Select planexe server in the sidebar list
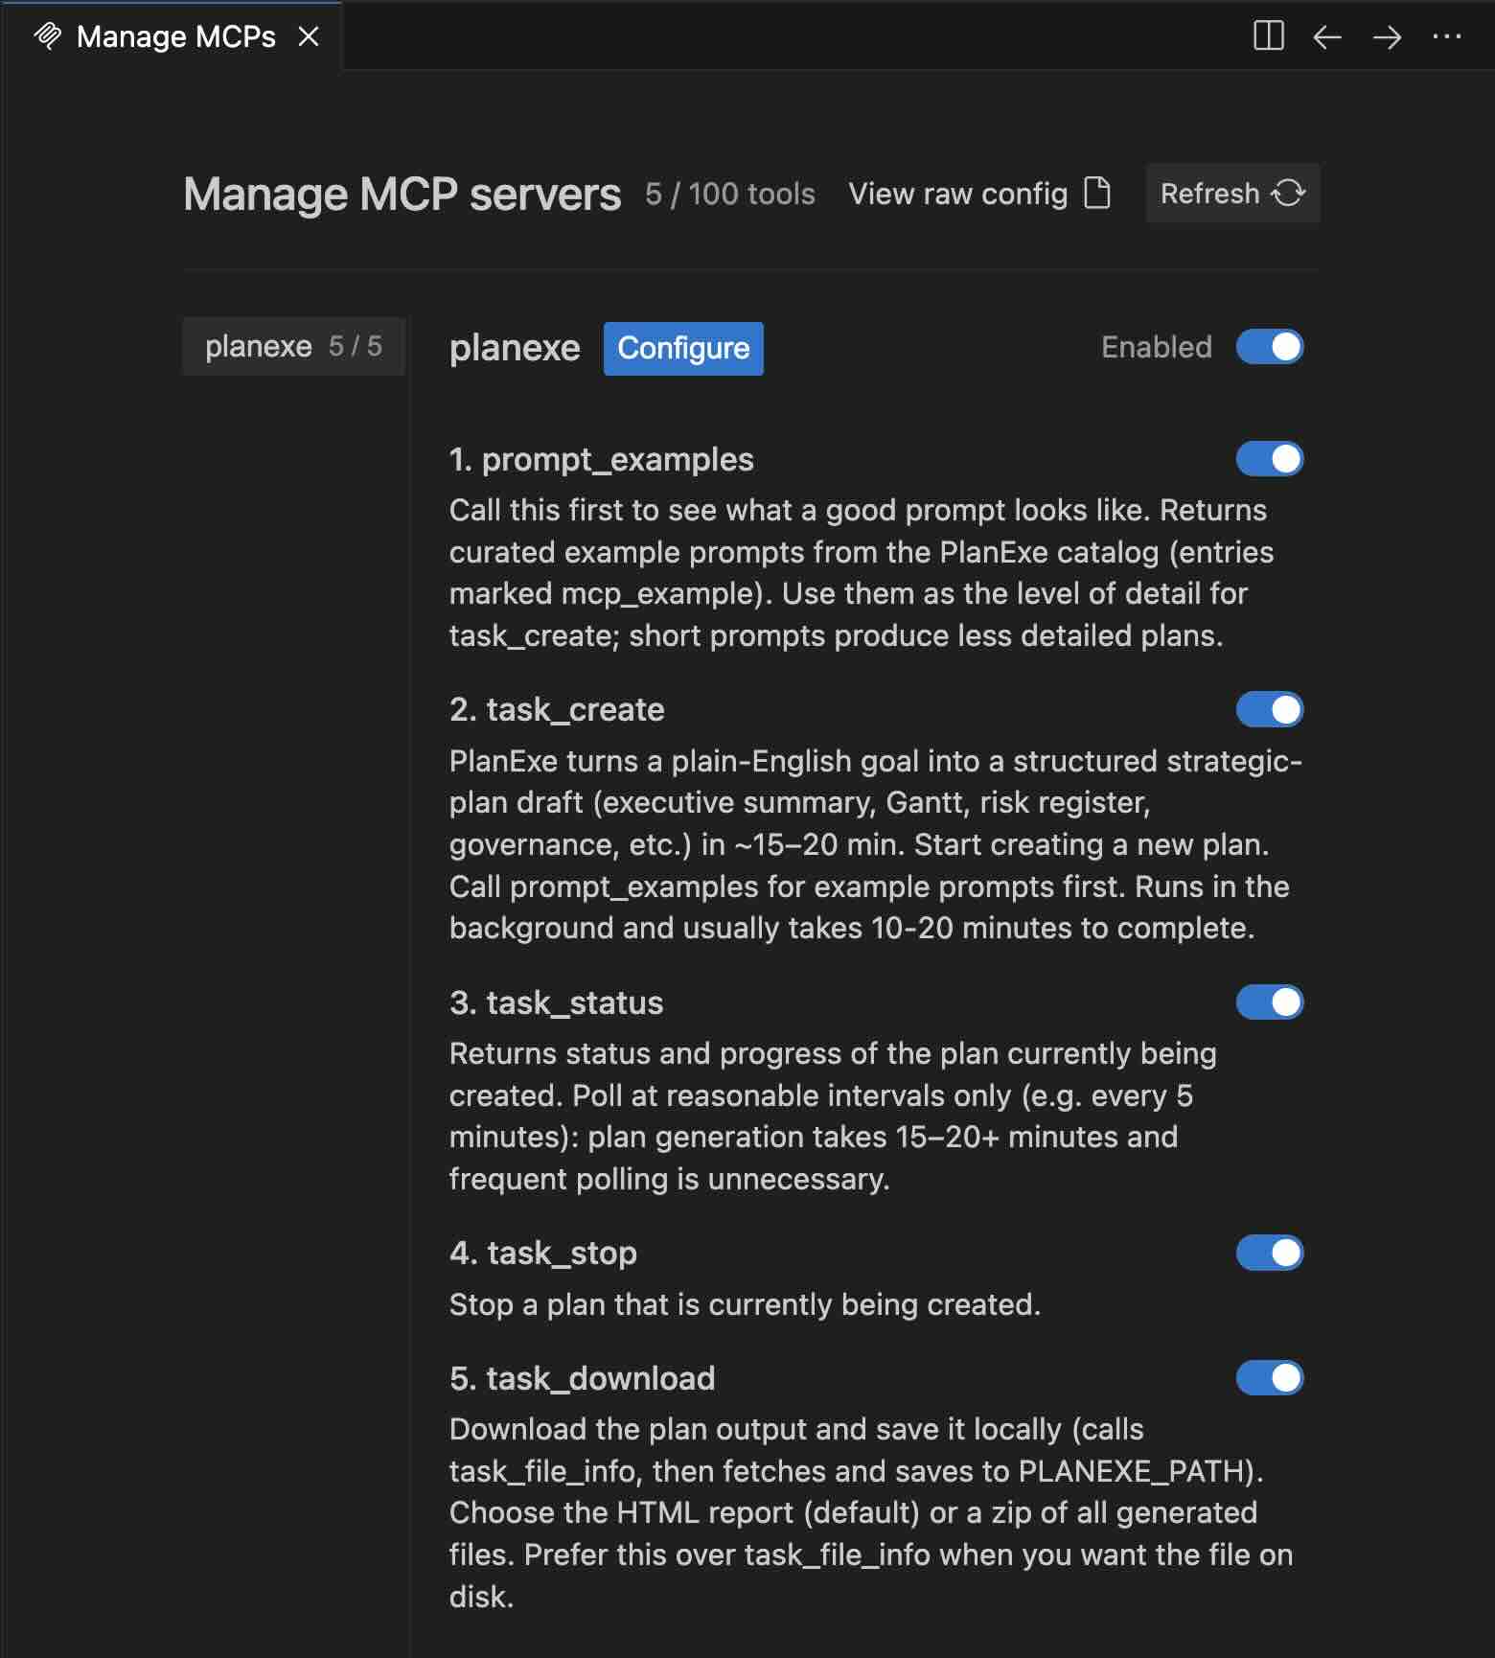The width and height of the screenshot is (1495, 1658). click(x=293, y=346)
